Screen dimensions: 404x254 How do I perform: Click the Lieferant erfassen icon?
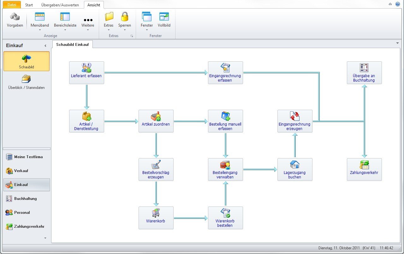pos(86,68)
